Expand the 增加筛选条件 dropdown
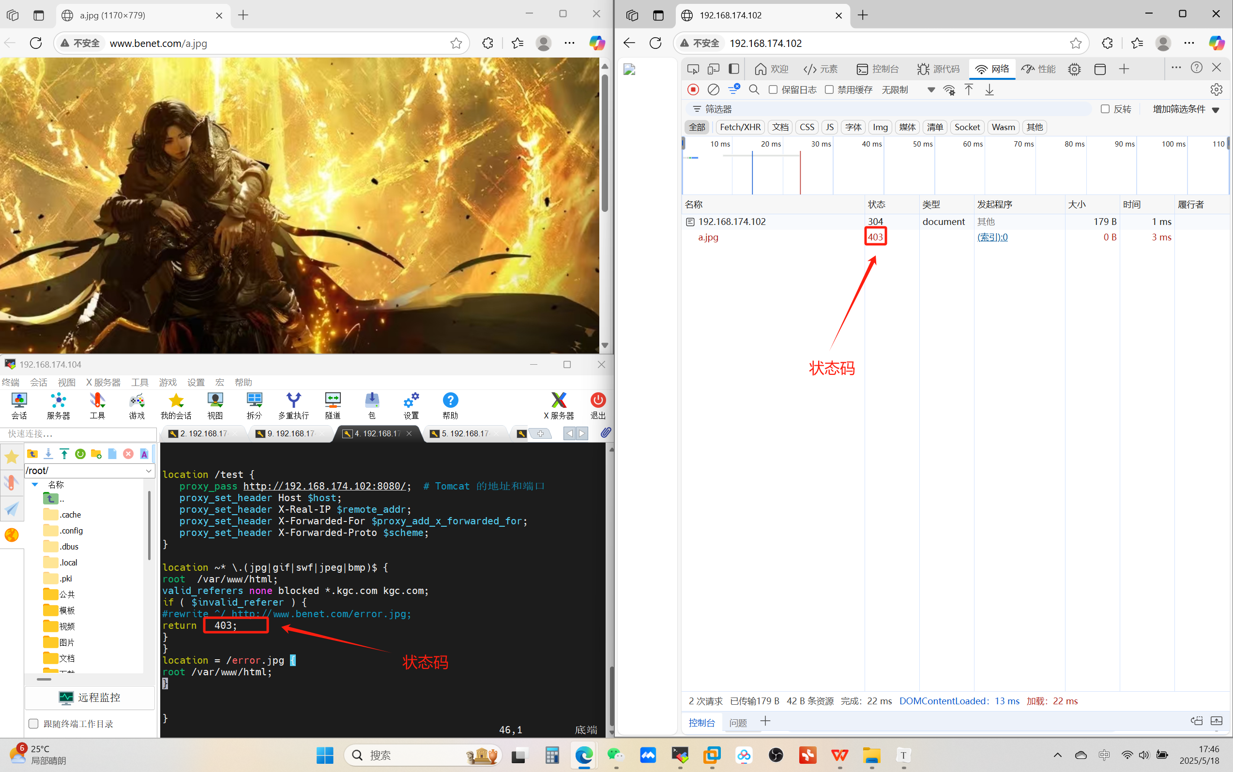Screen dimensions: 1233x772 click(1186, 109)
